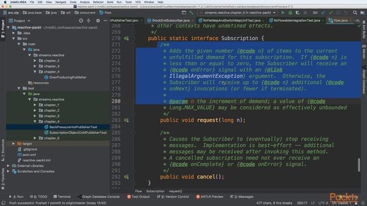The width and height of the screenshot is (367, 206).
Task: Open Project panel settings gear
Action: coord(98,21)
